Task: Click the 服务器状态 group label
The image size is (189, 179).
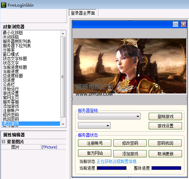Action: [88, 135]
